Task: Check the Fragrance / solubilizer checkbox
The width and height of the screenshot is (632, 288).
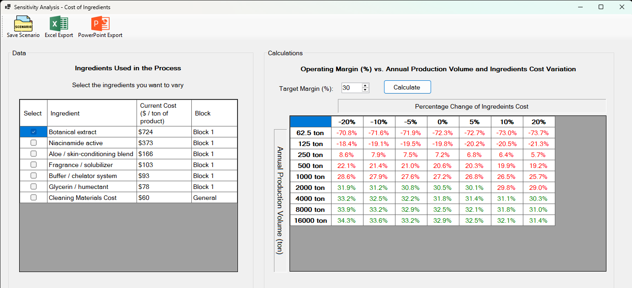Action: (x=33, y=165)
